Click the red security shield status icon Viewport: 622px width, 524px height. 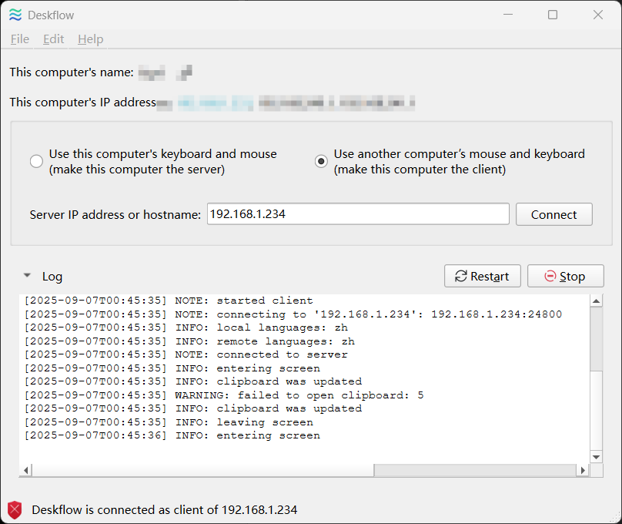tap(15, 509)
